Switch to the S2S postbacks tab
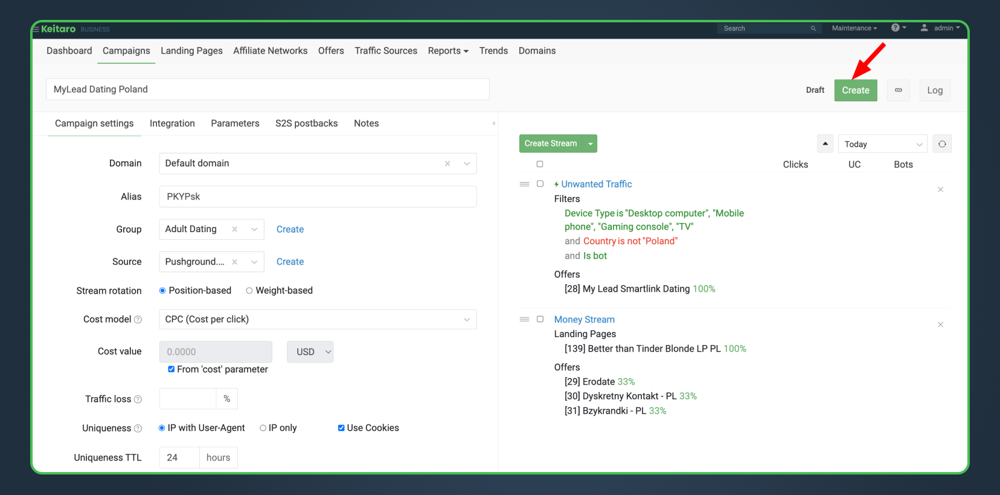Viewport: 1000px width, 495px height. click(307, 124)
